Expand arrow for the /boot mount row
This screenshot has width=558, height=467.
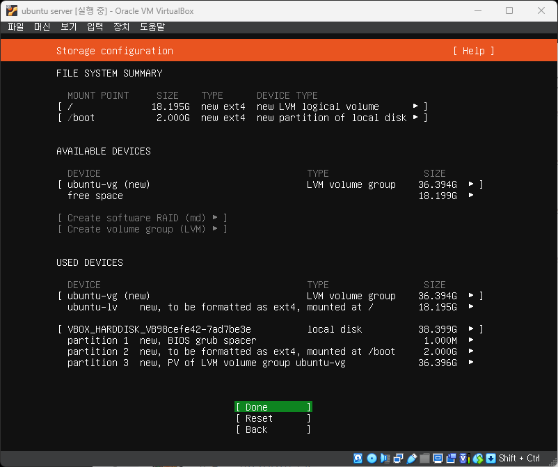[x=415, y=117]
